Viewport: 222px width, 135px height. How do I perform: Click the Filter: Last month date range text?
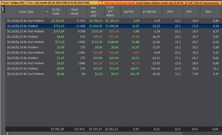(x=58, y=3)
